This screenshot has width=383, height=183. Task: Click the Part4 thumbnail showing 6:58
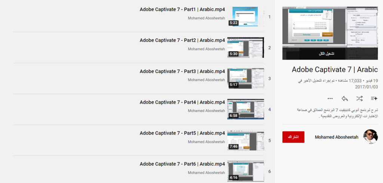pos(245,109)
